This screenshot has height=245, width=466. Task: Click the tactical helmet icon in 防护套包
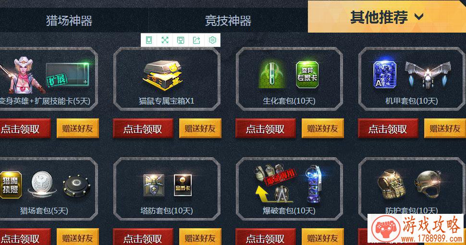pyautogui.click(x=428, y=184)
